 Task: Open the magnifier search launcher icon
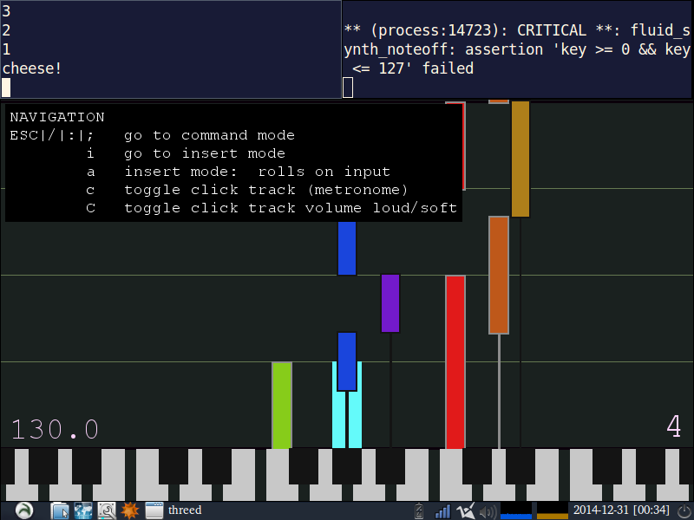click(107, 510)
